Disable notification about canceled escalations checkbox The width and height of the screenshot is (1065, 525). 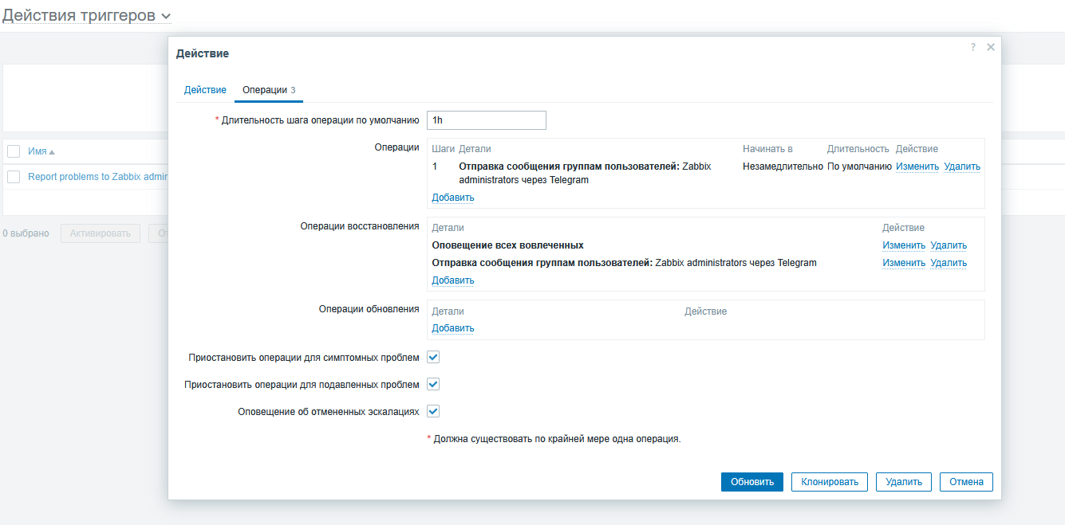(433, 412)
